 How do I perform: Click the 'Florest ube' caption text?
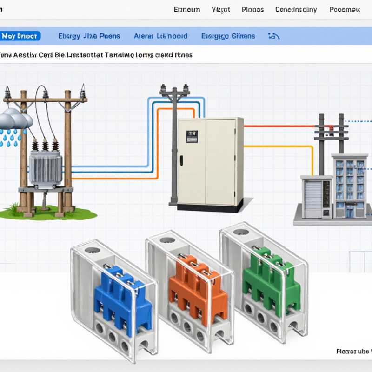pyautogui.click(x=354, y=352)
